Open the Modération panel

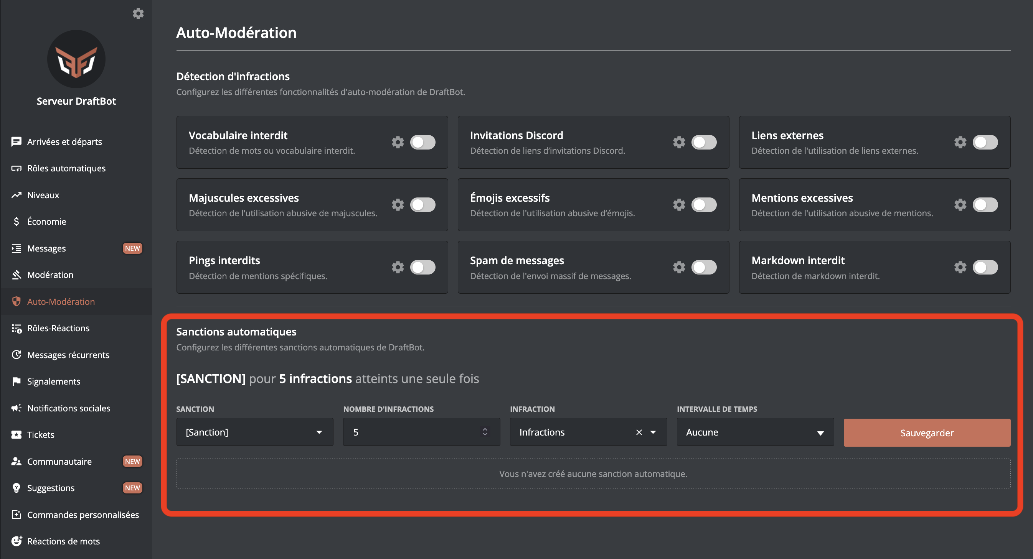[50, 275]
